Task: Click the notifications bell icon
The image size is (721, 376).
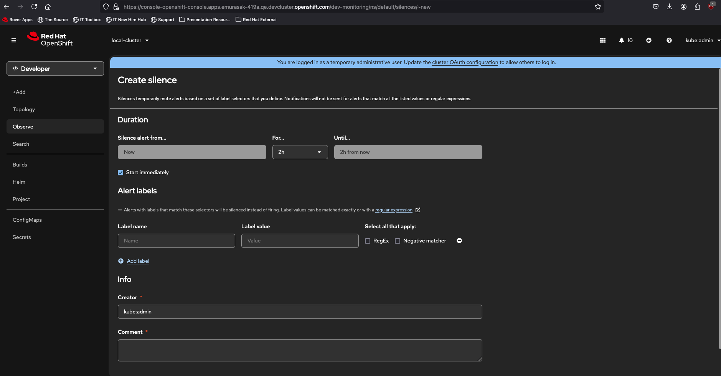Action: 621,40
